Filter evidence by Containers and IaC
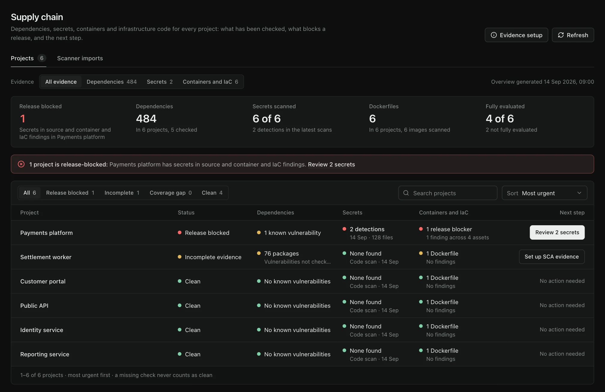The height and width of the screenshot is (392, 605). click(210, 82)
